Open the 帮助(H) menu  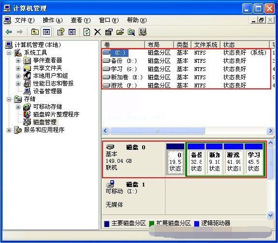click(137, 20)
